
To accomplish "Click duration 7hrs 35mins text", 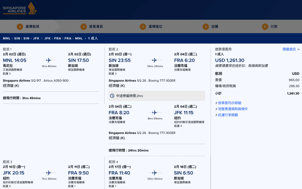I will 49,179.
